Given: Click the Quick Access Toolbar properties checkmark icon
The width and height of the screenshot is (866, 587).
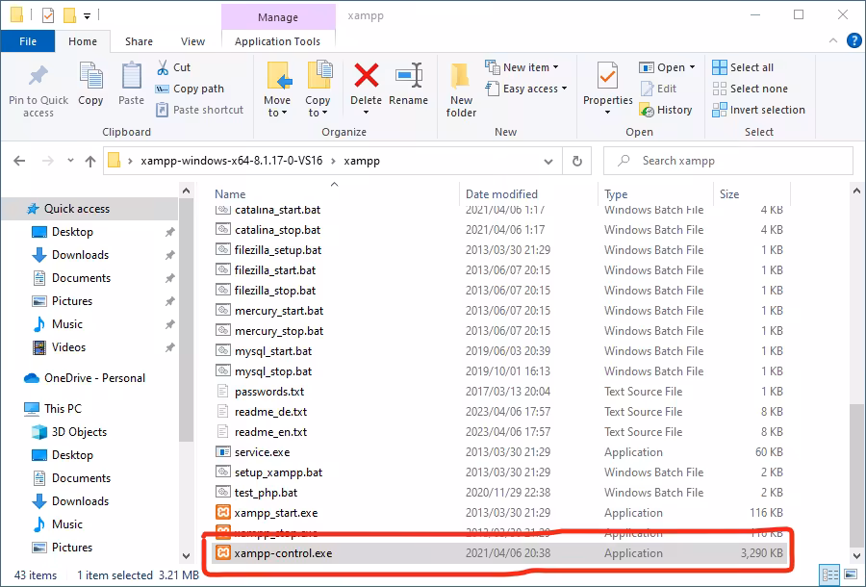Looking at the screenshot, I should point(48,14).
